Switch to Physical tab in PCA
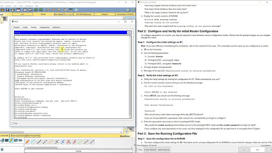This screenshot has width=272, height=153. [16, 27]
